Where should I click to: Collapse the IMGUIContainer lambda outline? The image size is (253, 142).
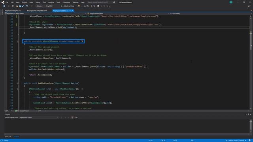tap(18, 89)
